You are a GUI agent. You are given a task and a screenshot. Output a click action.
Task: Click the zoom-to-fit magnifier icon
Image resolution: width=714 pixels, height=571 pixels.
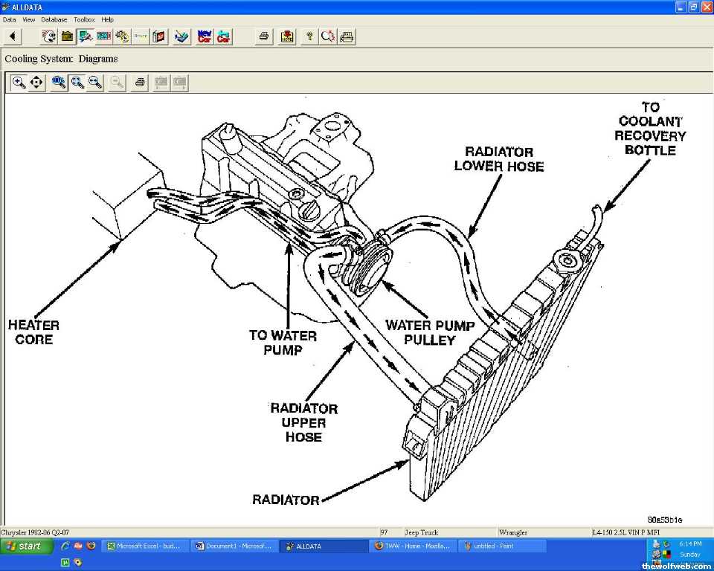tap(77, 83)
